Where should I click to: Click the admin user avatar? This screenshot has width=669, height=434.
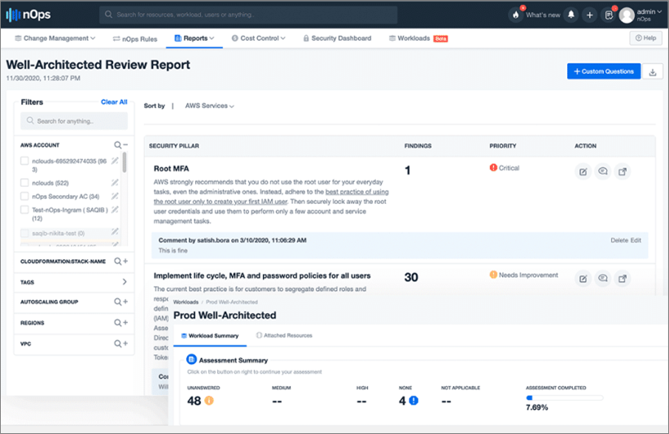[627, 15]
